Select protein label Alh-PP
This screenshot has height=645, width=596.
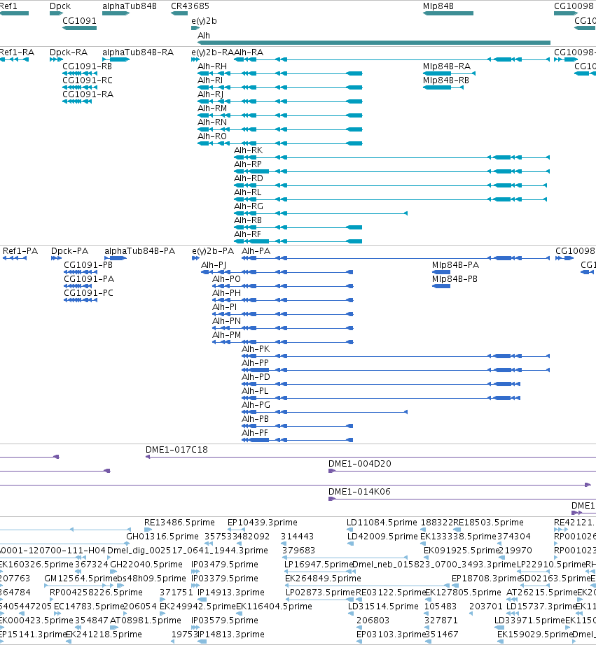256,363
